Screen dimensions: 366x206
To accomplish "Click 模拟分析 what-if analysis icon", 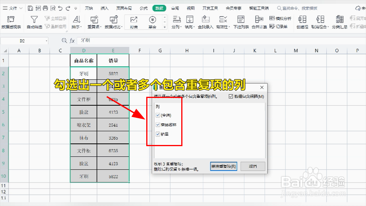I will [280, 18].
